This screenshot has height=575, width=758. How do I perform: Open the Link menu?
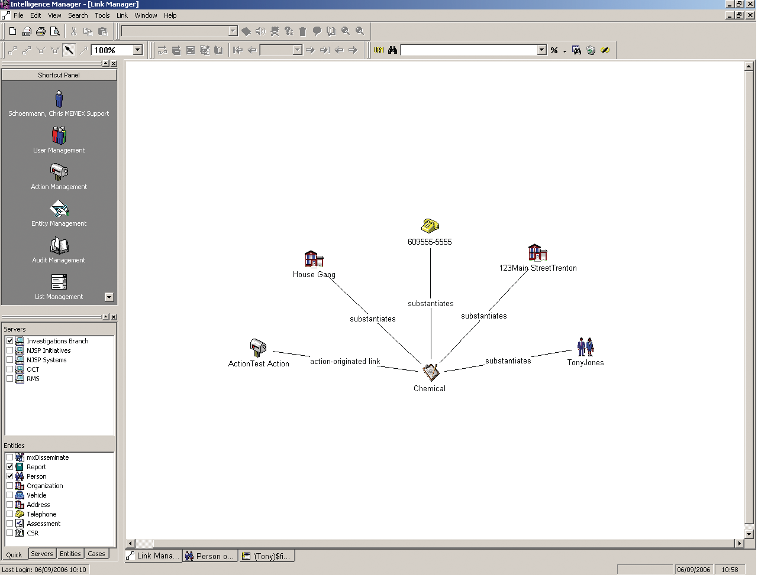point(122,15)
